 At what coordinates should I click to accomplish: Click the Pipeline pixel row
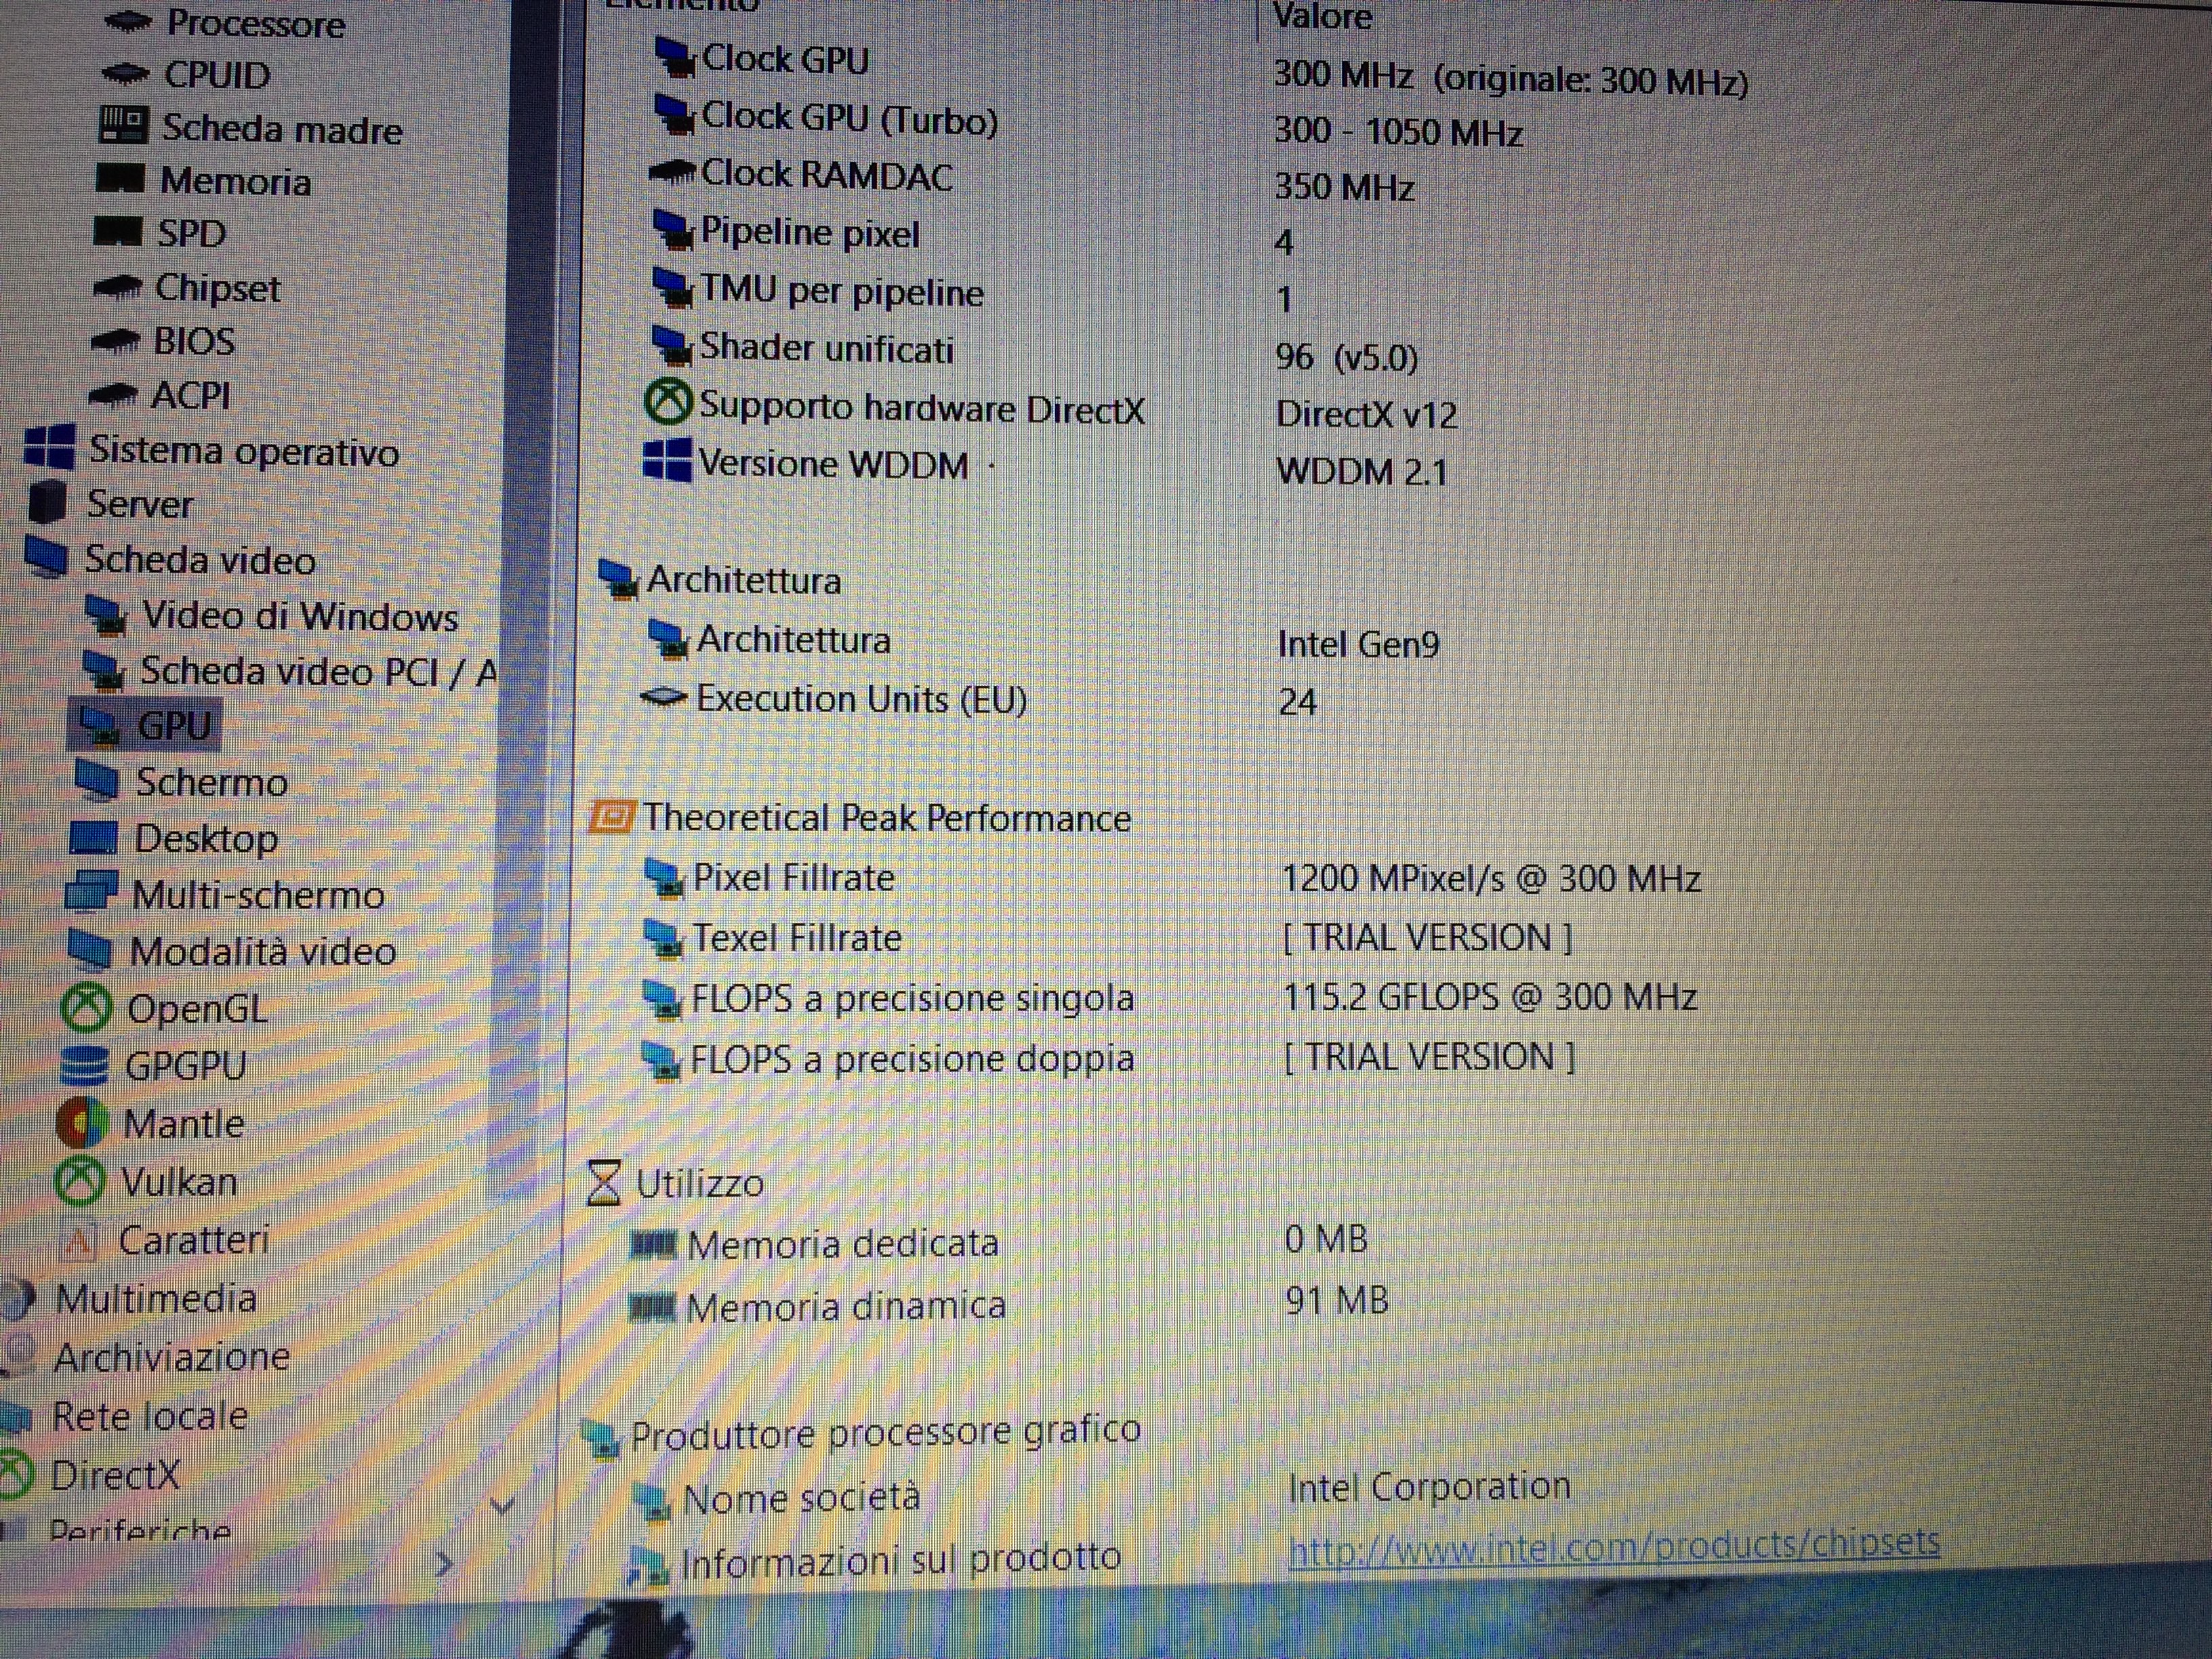tap(973, 236)
